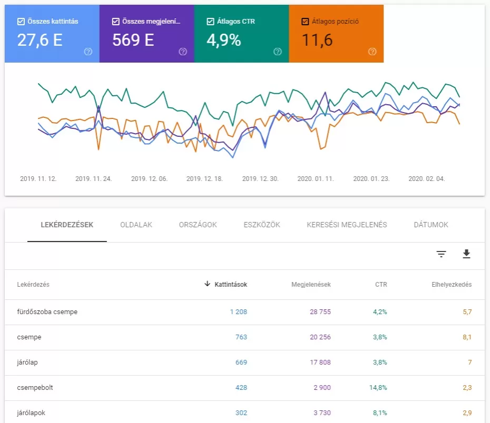The width and height of the screenshot is (490, 423).
Task: Select the LEKÉRDEZÉSEK tab
Action: 67,225
